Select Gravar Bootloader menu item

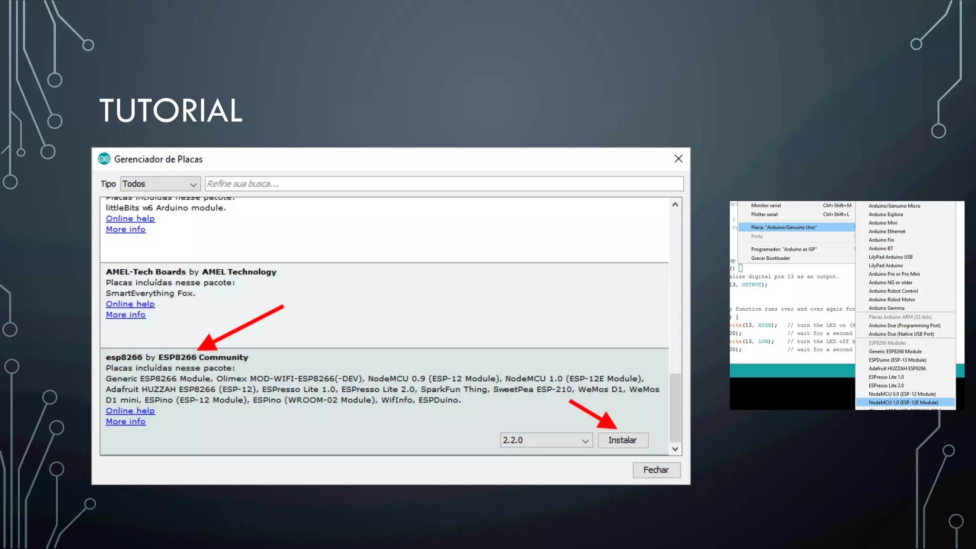(x=770, y=258)
